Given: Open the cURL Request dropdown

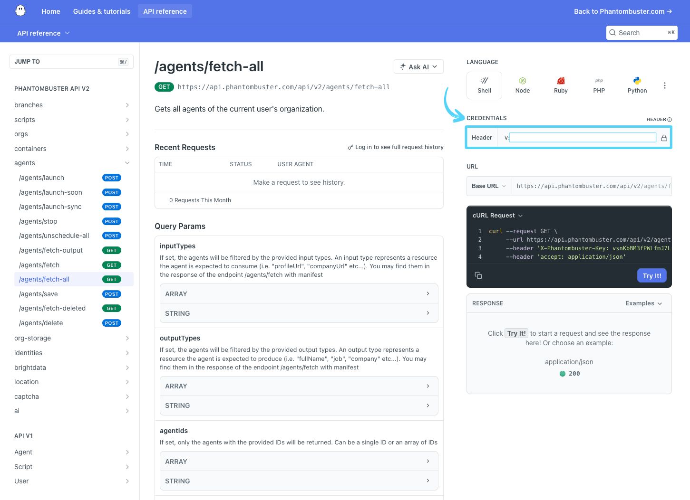Looking at the screenshot, I should (497, 216).
